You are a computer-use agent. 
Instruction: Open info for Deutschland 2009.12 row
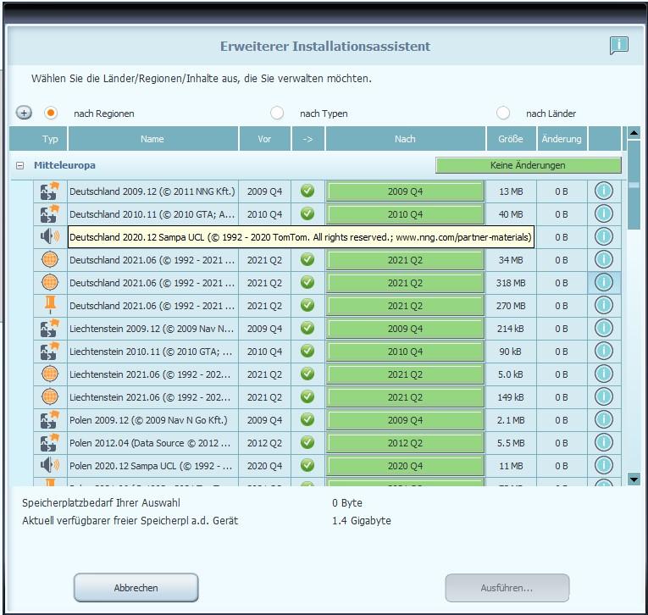pyautogui.click(x=603, y=191)
